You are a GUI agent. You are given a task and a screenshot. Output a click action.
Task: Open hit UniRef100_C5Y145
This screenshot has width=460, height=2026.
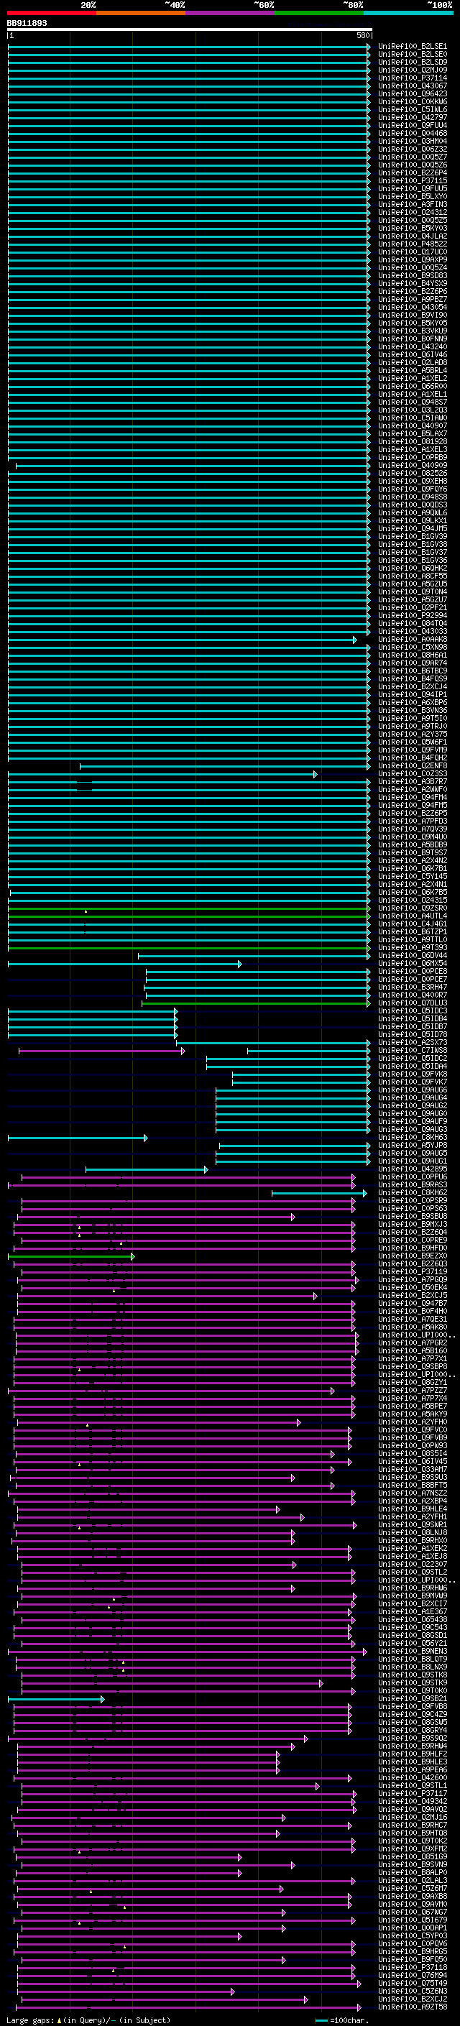[x=413, y=876]
